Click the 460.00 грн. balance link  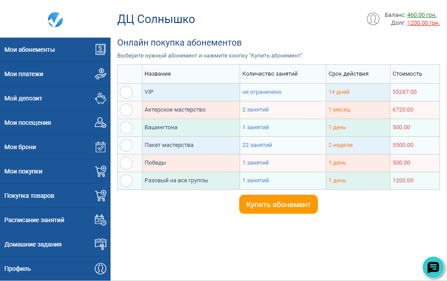tap(422, 15)
